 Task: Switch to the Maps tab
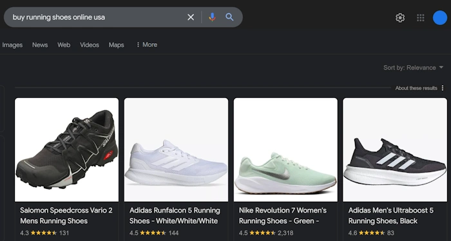[x=116, y=45]
